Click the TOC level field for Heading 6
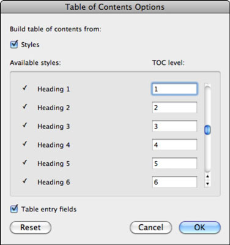Viewport: 230px width, 245px height. [174, 182]
